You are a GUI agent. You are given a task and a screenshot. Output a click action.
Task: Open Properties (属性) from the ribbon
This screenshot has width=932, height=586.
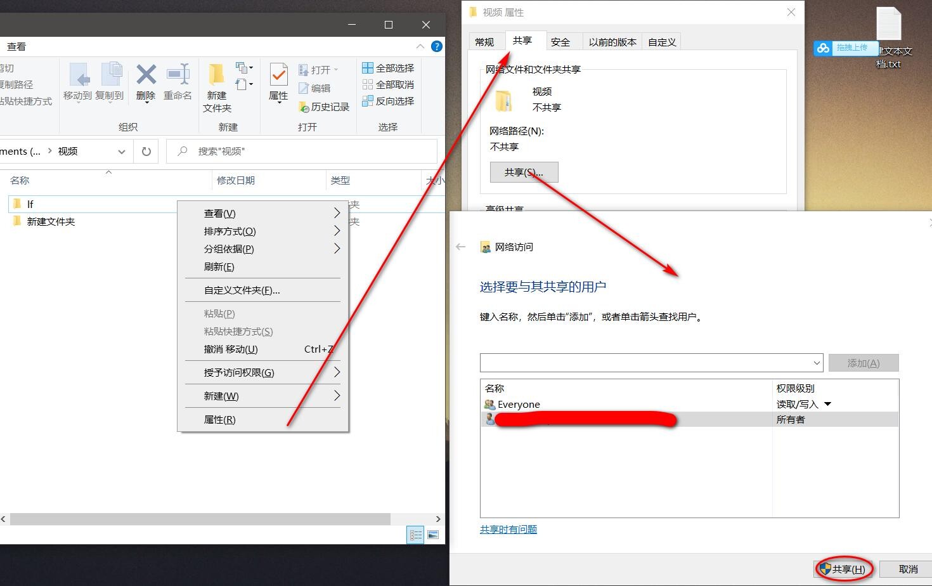tap(278, 76)
